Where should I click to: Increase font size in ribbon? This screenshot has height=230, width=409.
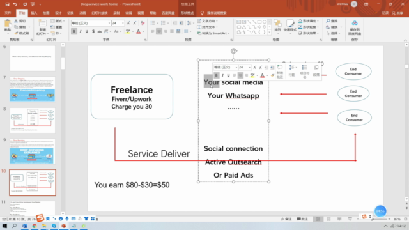128,23
